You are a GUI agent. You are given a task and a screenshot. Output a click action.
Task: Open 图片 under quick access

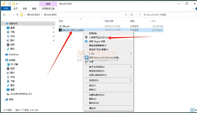tap(12, 40)
